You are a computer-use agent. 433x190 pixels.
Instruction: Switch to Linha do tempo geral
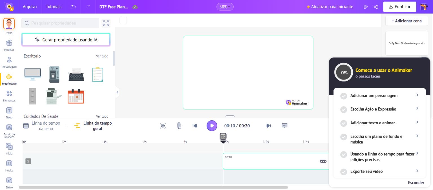tap(93, 126)
